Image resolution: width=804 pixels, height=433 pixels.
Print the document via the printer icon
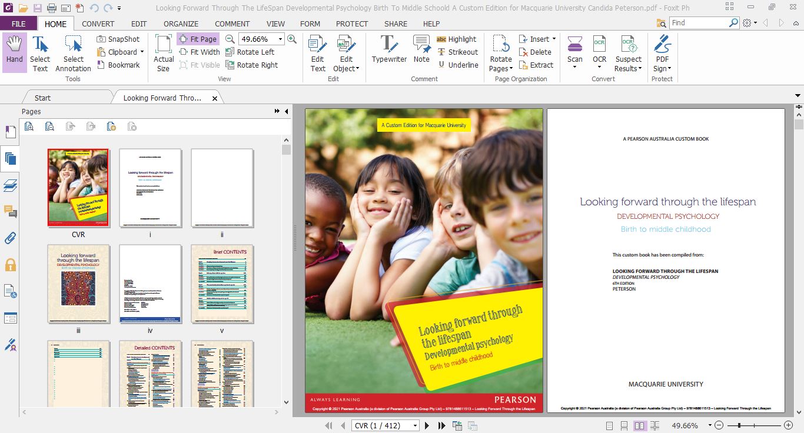51,8
